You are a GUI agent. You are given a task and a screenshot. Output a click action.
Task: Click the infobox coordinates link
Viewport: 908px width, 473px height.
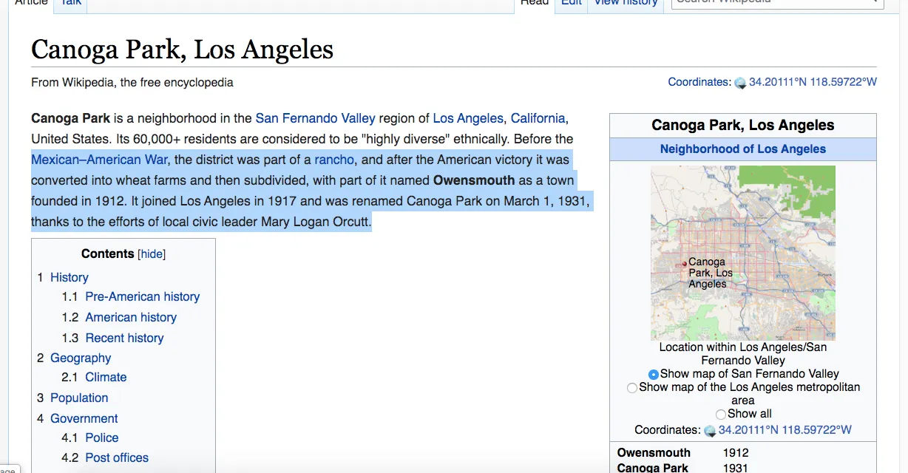785,429
